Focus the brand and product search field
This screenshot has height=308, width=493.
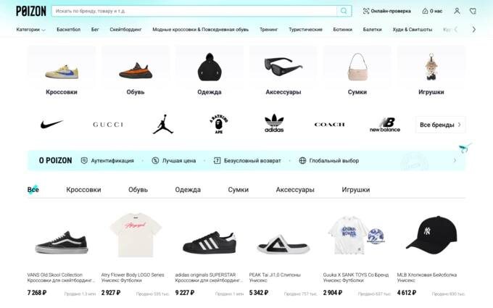[194, 11]
